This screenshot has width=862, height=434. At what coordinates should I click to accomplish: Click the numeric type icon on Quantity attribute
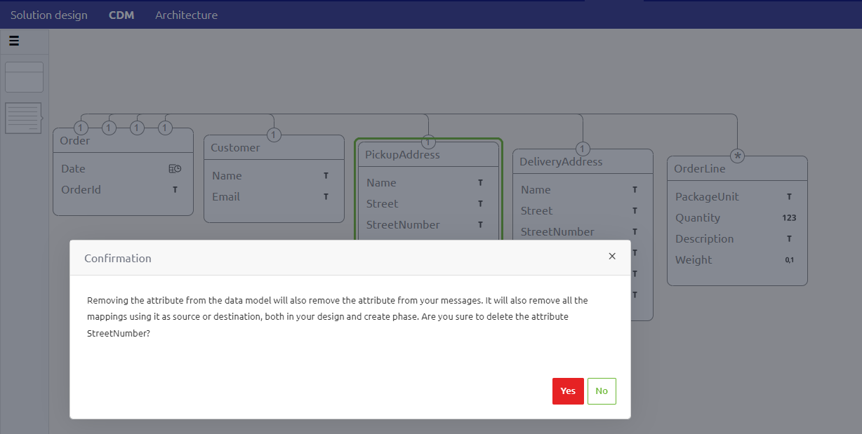(x=789, y=218)
